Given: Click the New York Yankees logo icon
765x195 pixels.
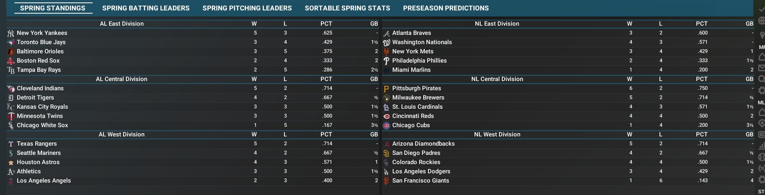Looking at the screenshot, I should pos(11,33).
